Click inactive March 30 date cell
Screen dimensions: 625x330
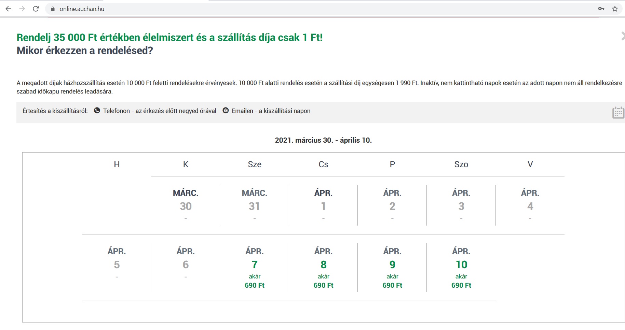(186, 205)
